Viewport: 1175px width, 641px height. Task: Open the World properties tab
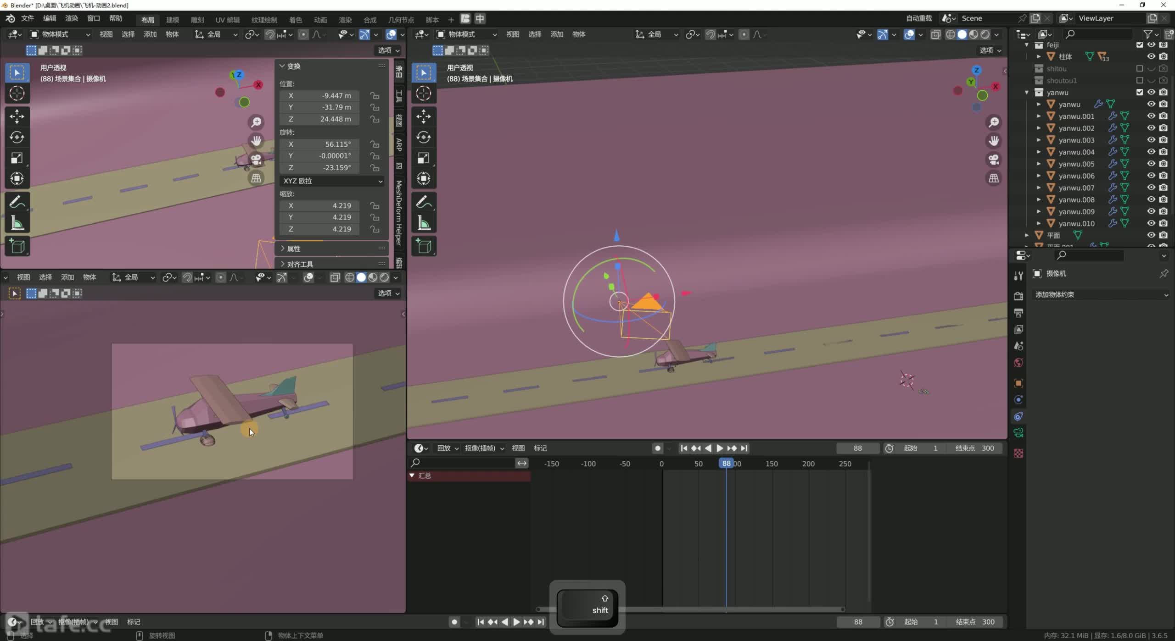pos(1018,363)
